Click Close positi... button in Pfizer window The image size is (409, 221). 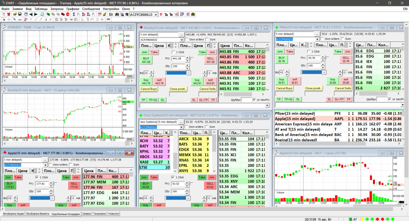314,88
